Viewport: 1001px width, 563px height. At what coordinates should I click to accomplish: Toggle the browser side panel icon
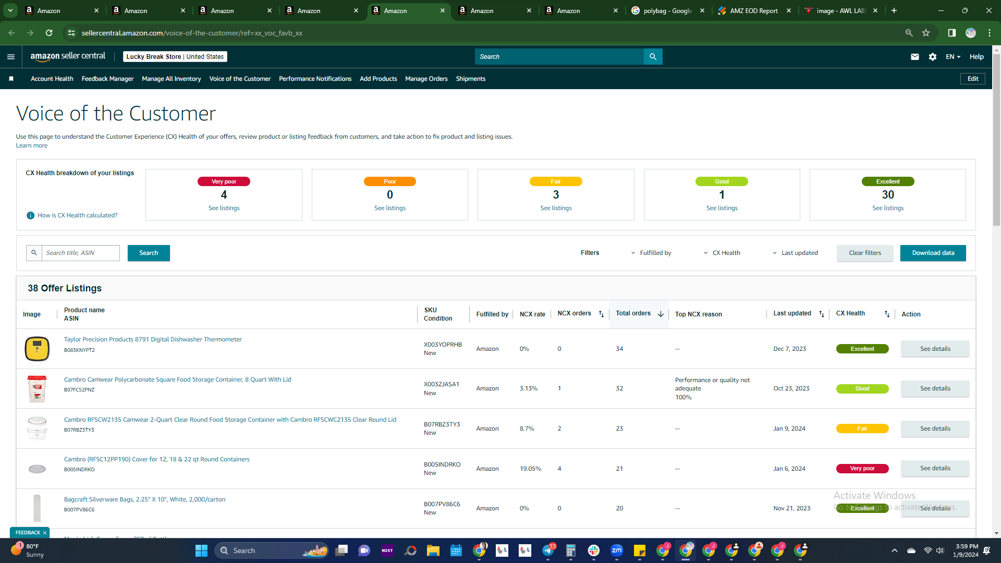point(952,33)
